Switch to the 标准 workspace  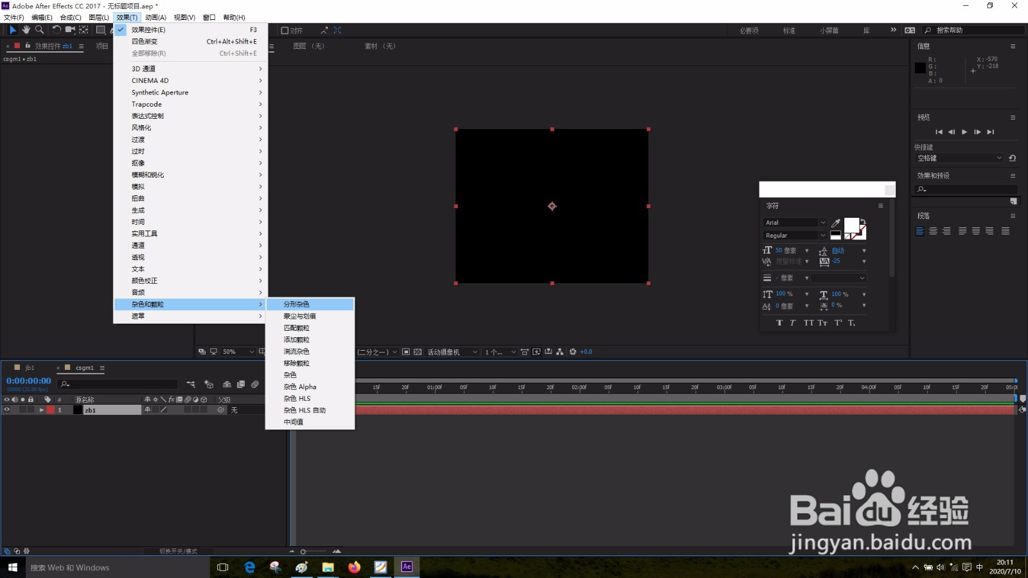click(789, 30)
